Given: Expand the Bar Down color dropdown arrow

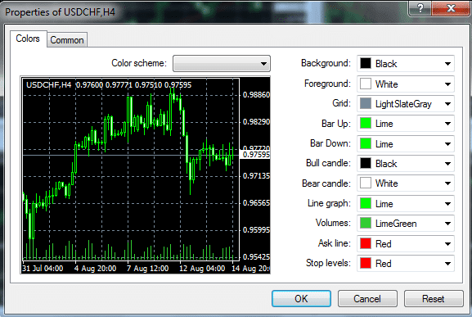Looking at the screenshot, I should click(447, 143).
